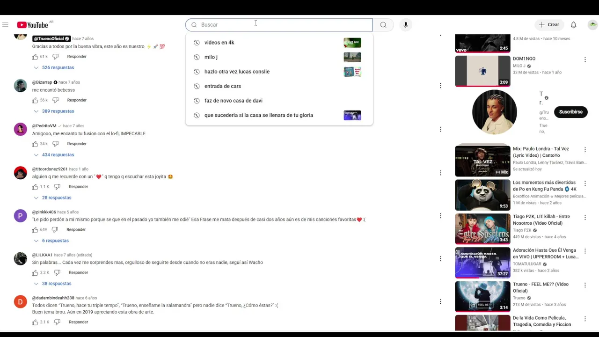
Task: Open titoordonez9261 comment options menu
Action: click(440, 173)
